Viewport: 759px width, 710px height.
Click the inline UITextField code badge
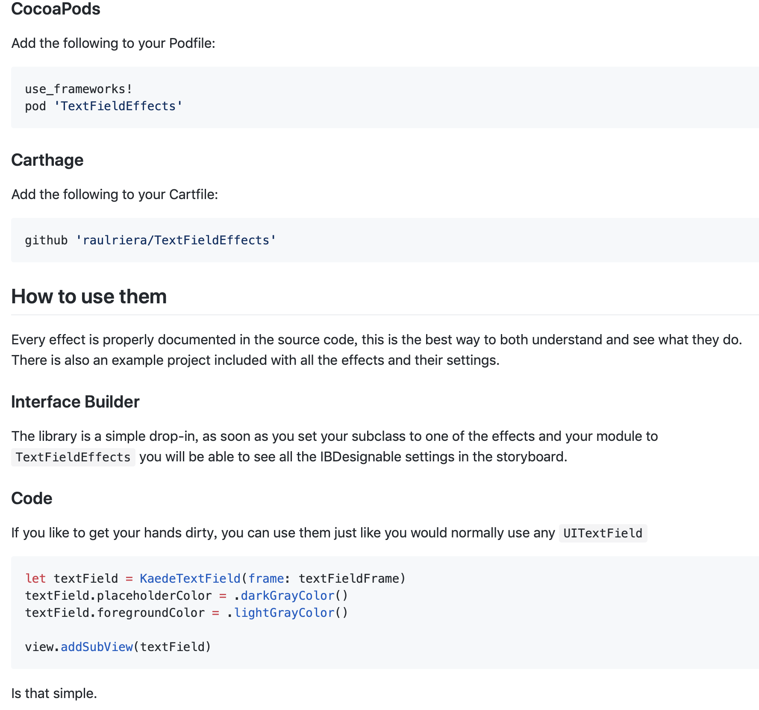[x=603, y=533]
